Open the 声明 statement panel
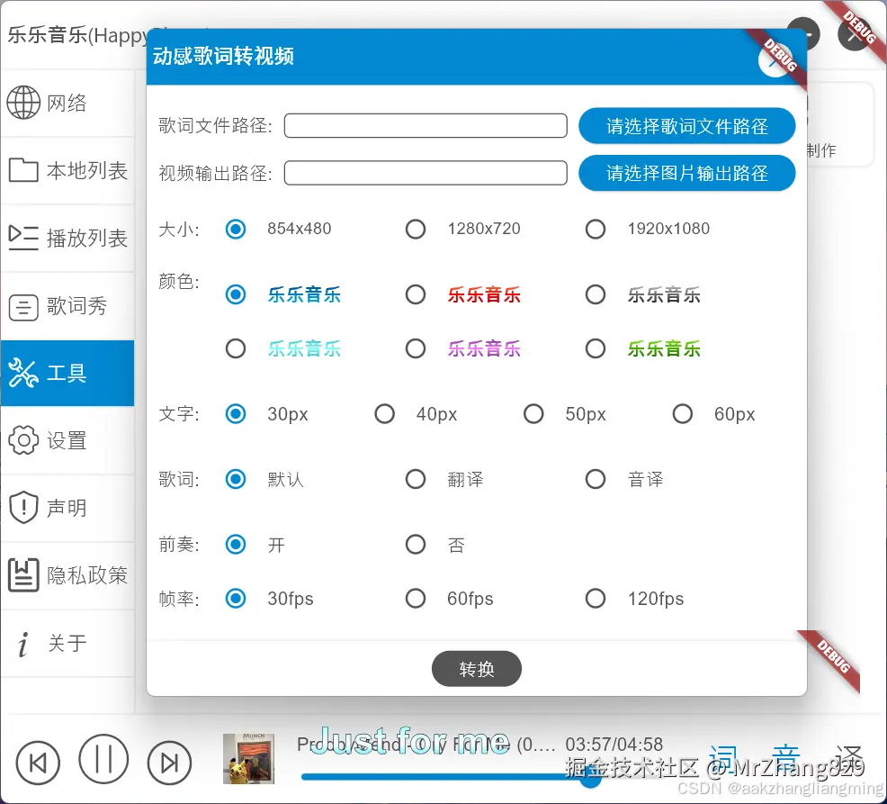Viewport: 887px width, 804px height. (67, 508)
